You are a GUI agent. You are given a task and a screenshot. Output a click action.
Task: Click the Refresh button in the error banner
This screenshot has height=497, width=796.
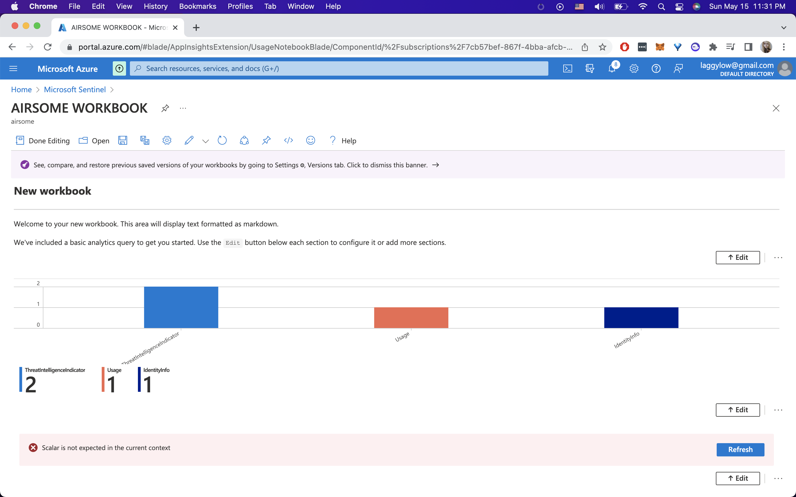click(x=740, y=449)
